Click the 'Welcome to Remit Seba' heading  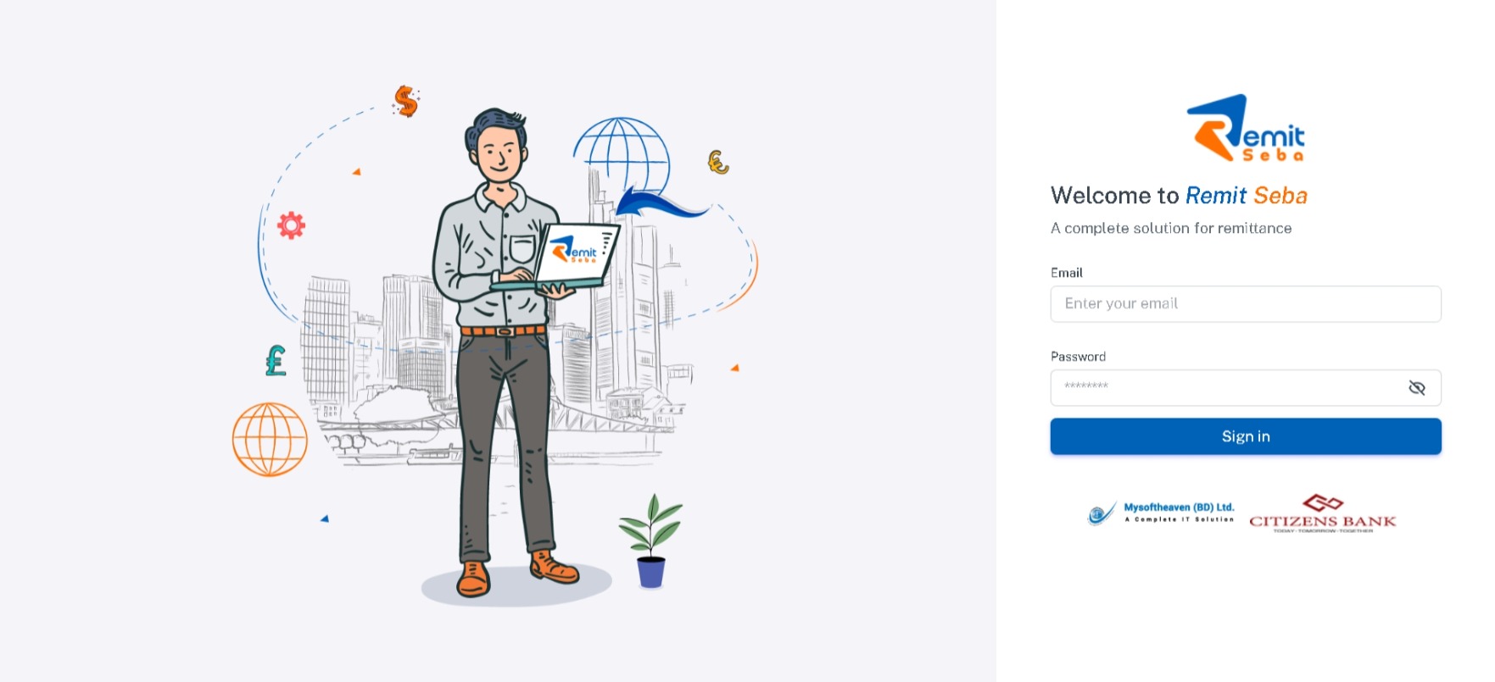tap(1179, 196)
